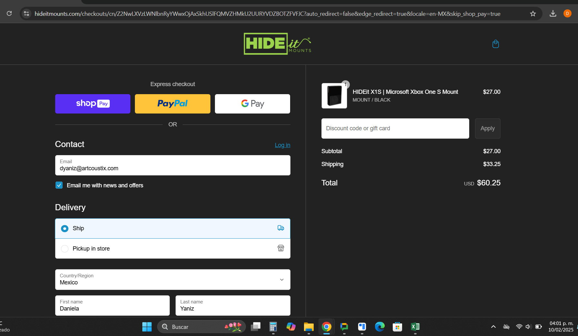Pay with Shop Pay express button

pyautogui.click(x=93, y=104)
